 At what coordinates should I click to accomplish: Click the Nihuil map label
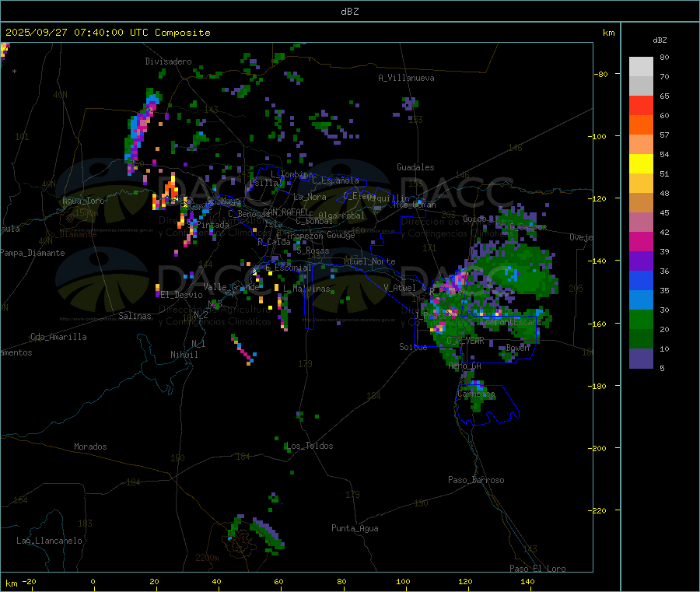(x=184, y=355)
